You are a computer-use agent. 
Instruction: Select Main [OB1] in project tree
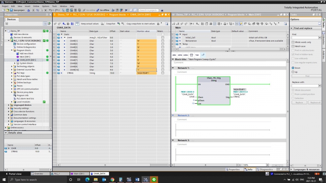click(x=25, y=57)
